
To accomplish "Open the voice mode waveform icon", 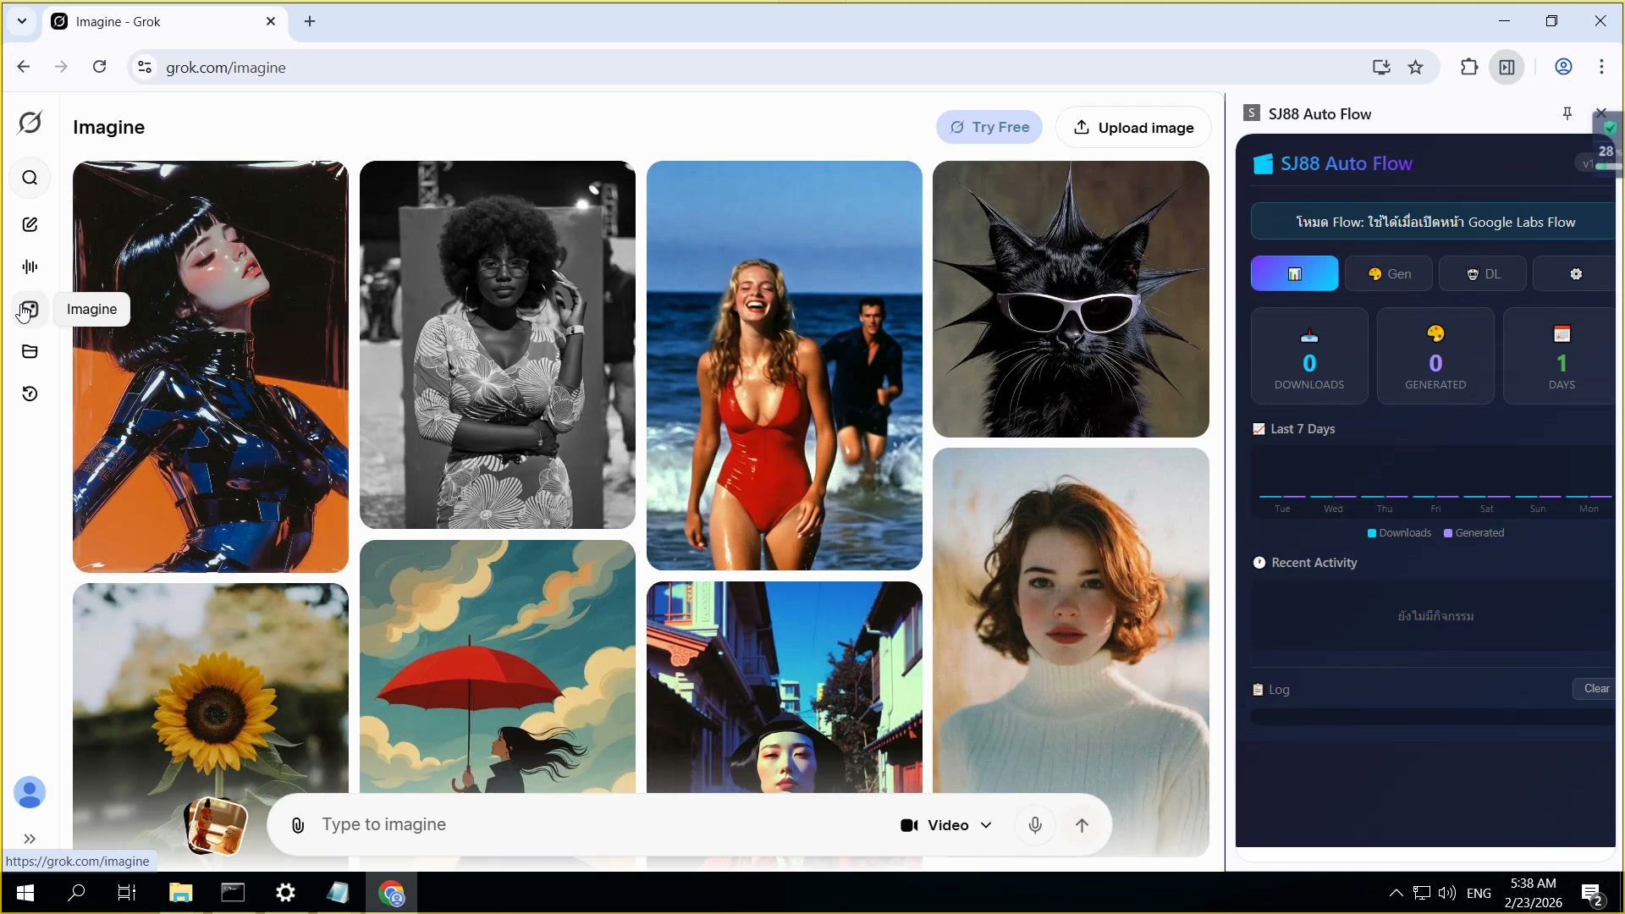I will (30, 267).
